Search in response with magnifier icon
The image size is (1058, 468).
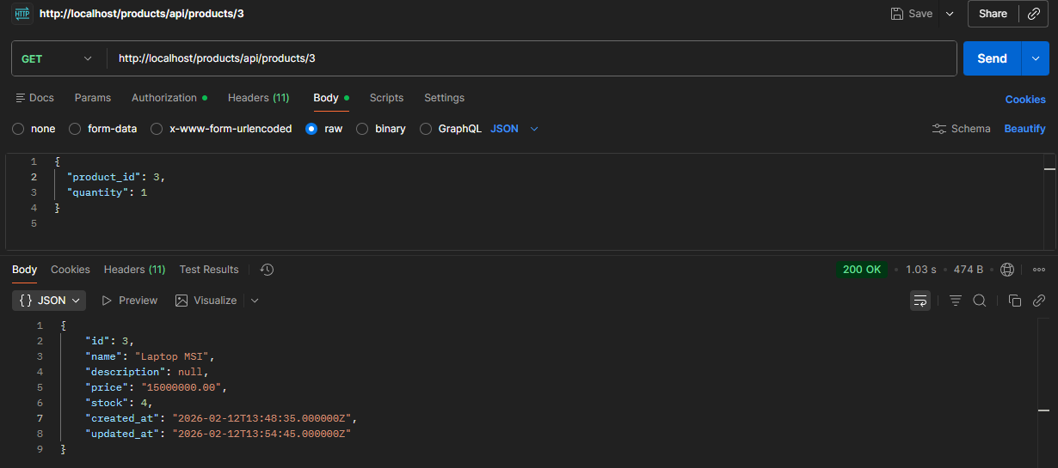pos(980,301)
